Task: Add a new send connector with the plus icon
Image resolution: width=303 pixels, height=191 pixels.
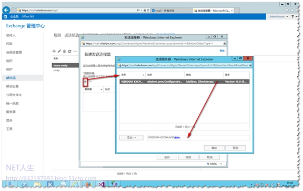Action: click(54, 51)
